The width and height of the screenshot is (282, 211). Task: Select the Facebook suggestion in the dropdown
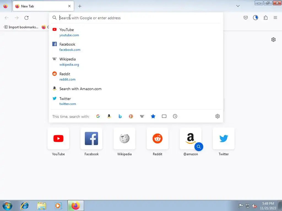136,47
